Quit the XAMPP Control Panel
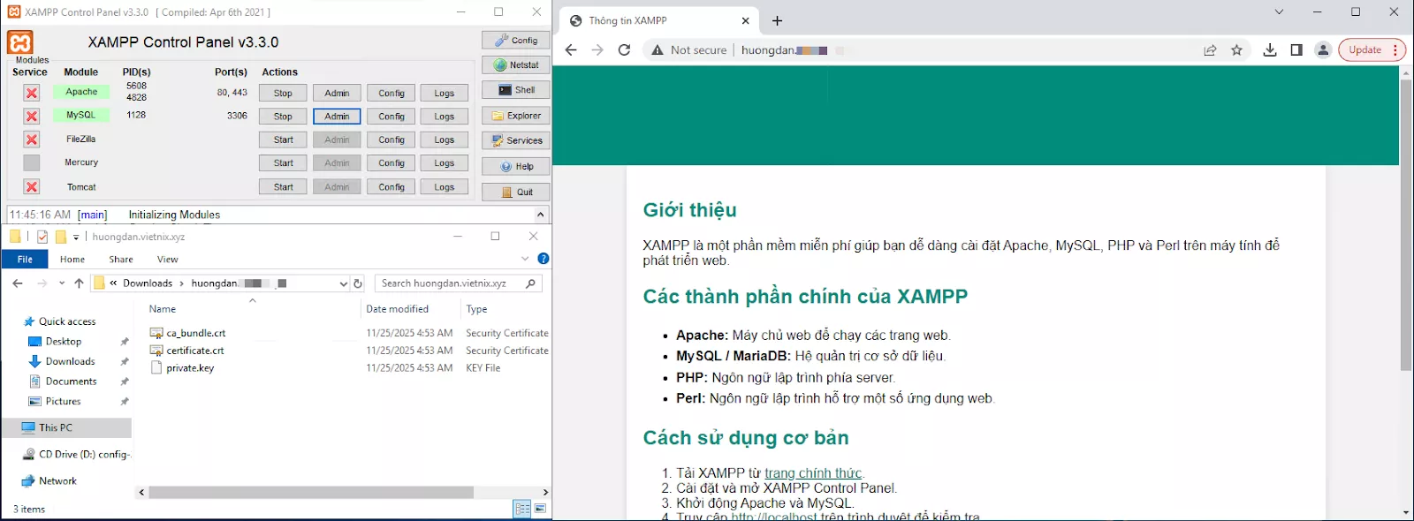Screen dimensions: 1414x521 point(516,192)
